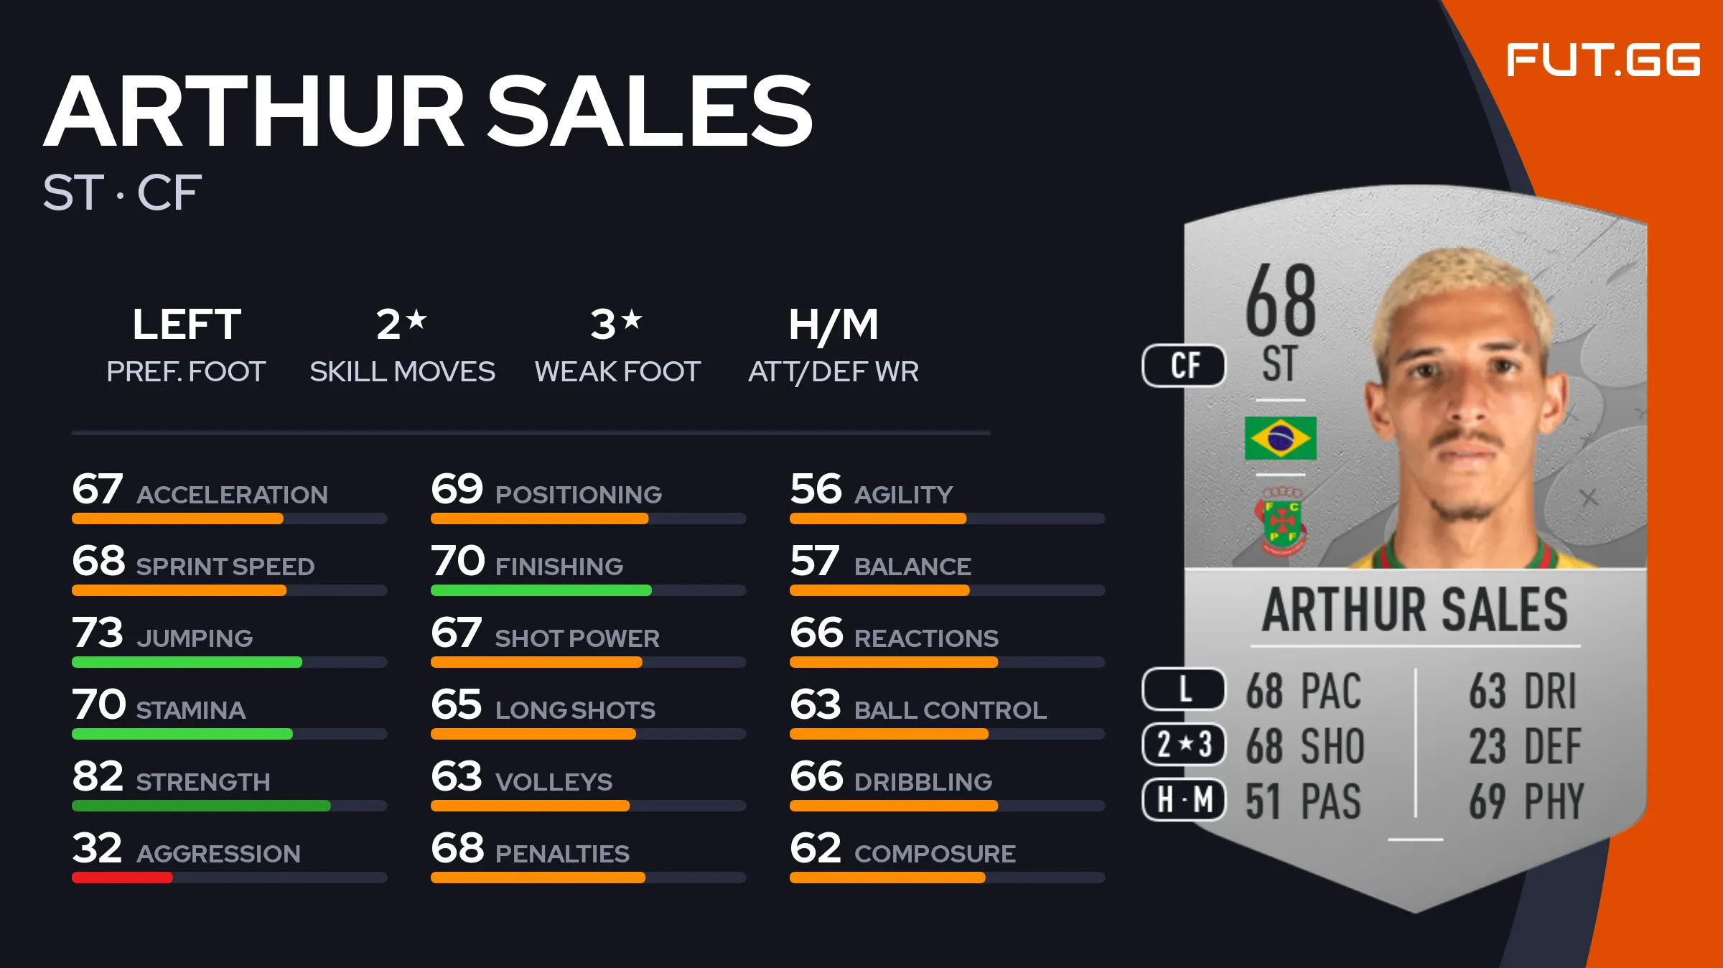
Task: Click the Brazil flag on the card
Action: click(x=1280, y=438)
